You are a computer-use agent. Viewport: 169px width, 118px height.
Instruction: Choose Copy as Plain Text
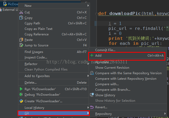coord(54,29)
